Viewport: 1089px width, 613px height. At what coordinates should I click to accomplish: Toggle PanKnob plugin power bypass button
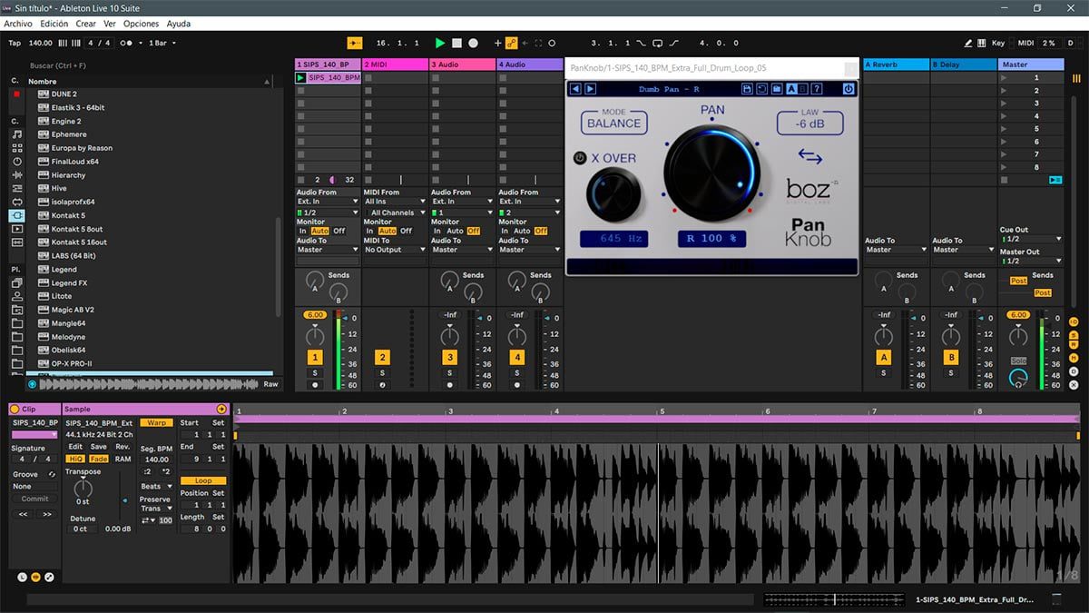pos(849,89)
